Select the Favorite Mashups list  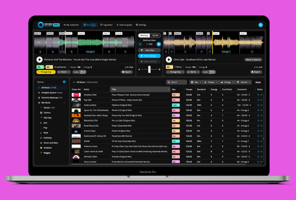50,98
